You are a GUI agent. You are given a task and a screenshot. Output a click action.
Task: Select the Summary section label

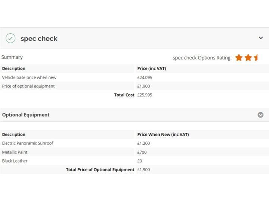pyautogui.click(x=12, y=57)
